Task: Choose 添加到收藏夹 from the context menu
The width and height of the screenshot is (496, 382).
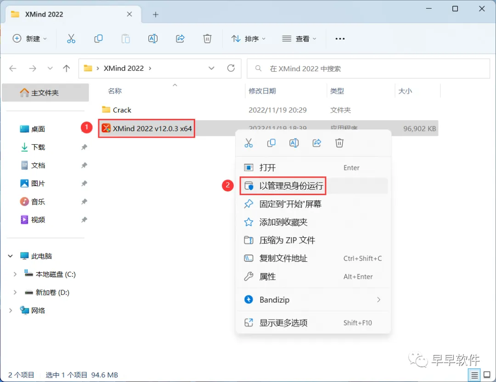Action: pyautogui.click(x=313, y=222)
